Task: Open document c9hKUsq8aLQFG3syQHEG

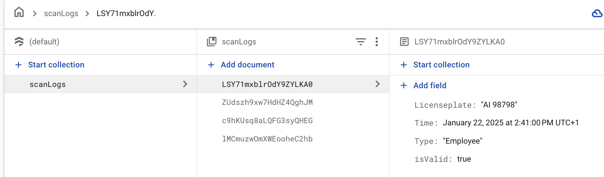Action: point(267,121)
